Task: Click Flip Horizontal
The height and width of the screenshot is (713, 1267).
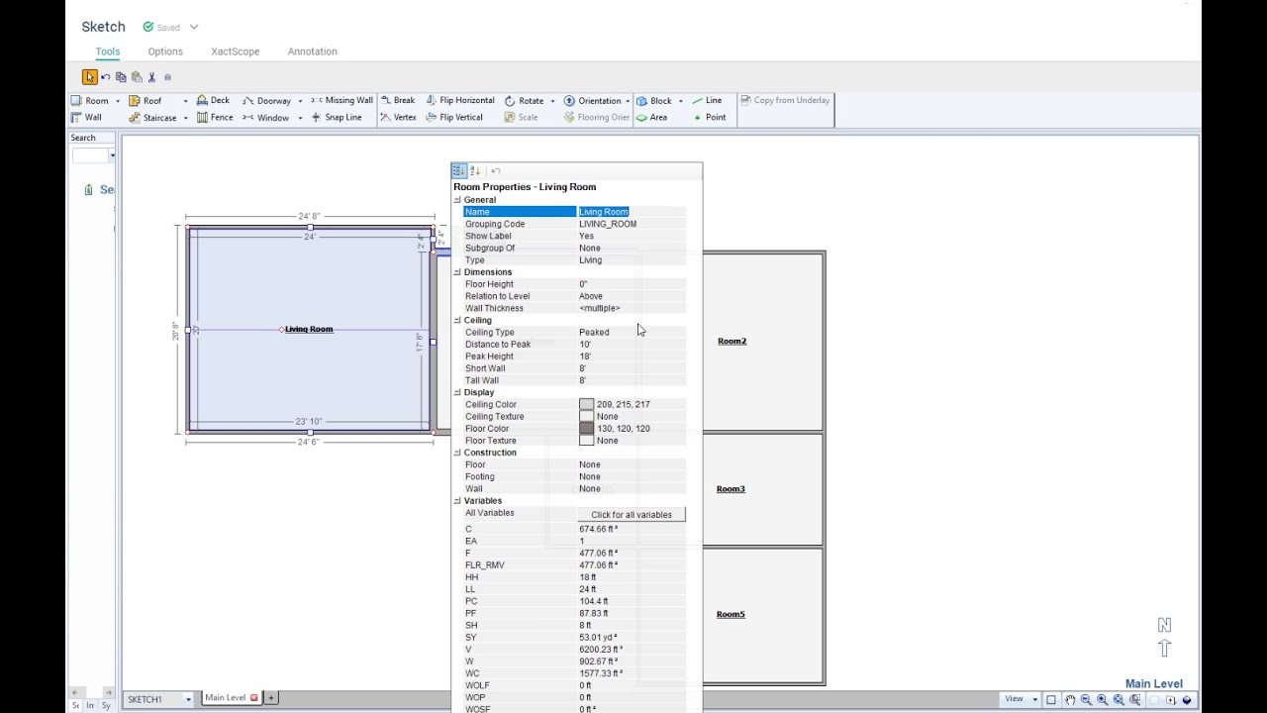Action: click(460, 100)
